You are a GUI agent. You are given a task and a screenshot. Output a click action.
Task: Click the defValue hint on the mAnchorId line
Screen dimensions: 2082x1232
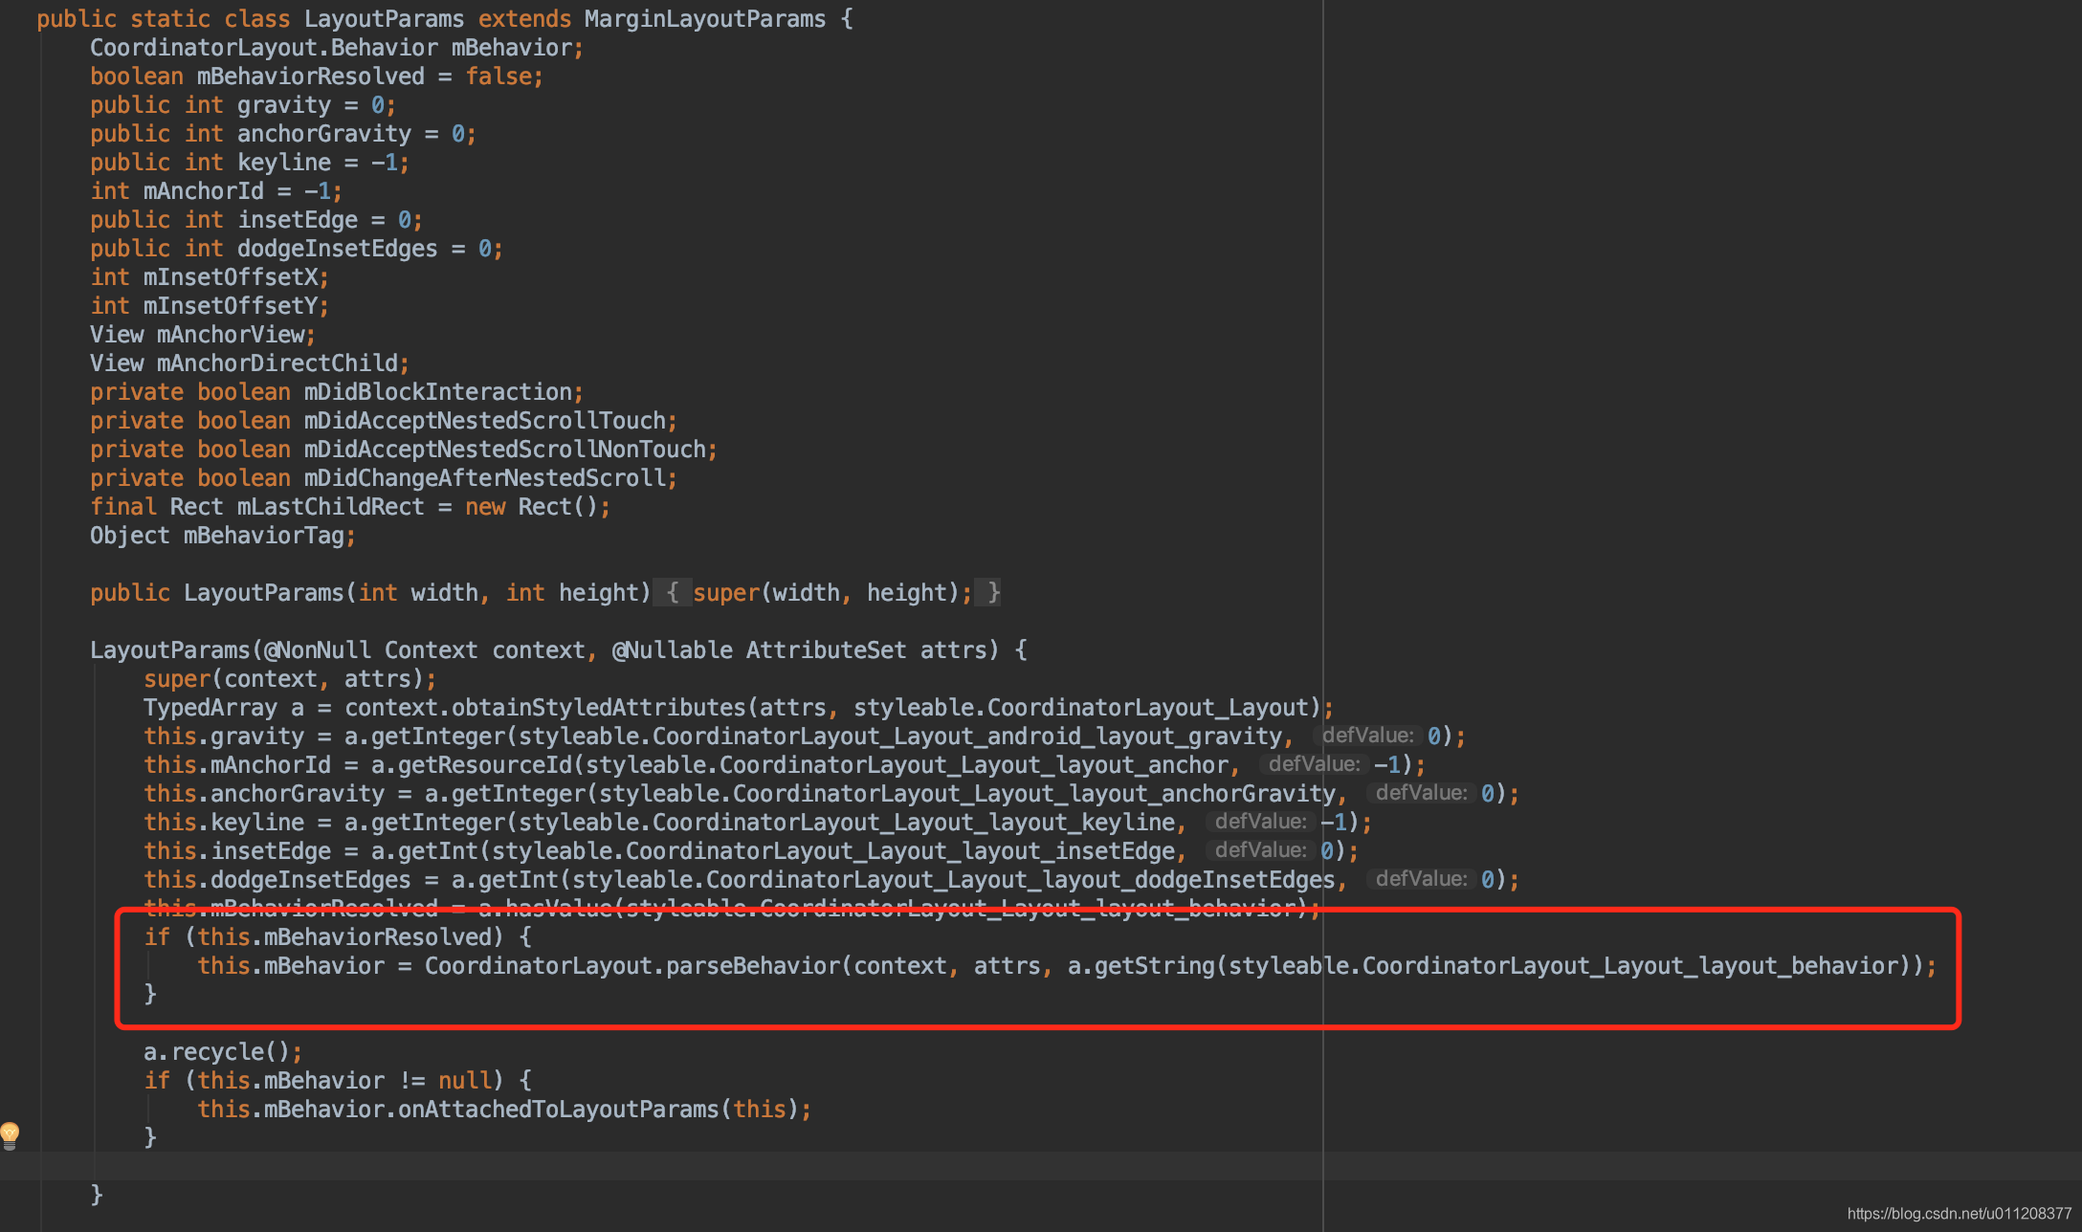(x=1315, y=764)
